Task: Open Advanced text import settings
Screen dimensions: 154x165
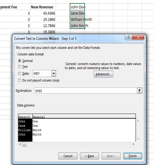Action: (x=103, y=74)
